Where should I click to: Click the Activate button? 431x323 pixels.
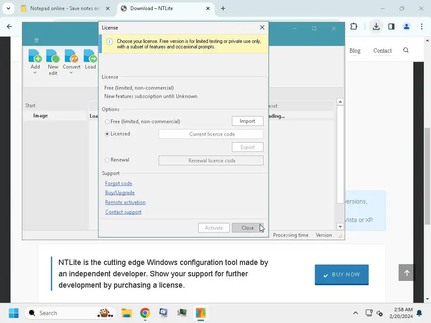(x=214, y=228)
